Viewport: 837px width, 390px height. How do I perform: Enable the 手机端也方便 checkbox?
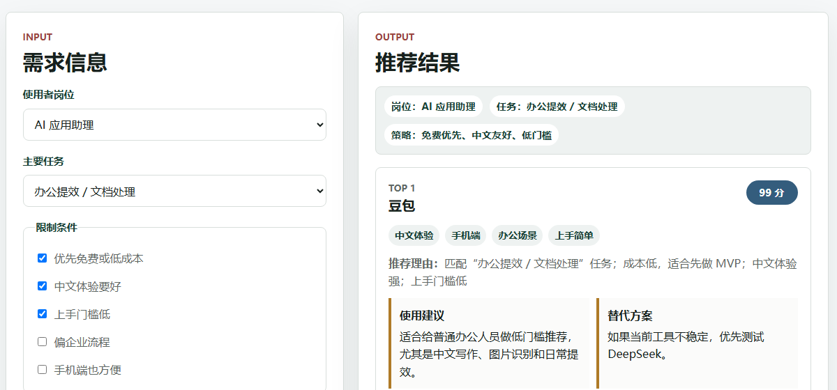[43, 370]
